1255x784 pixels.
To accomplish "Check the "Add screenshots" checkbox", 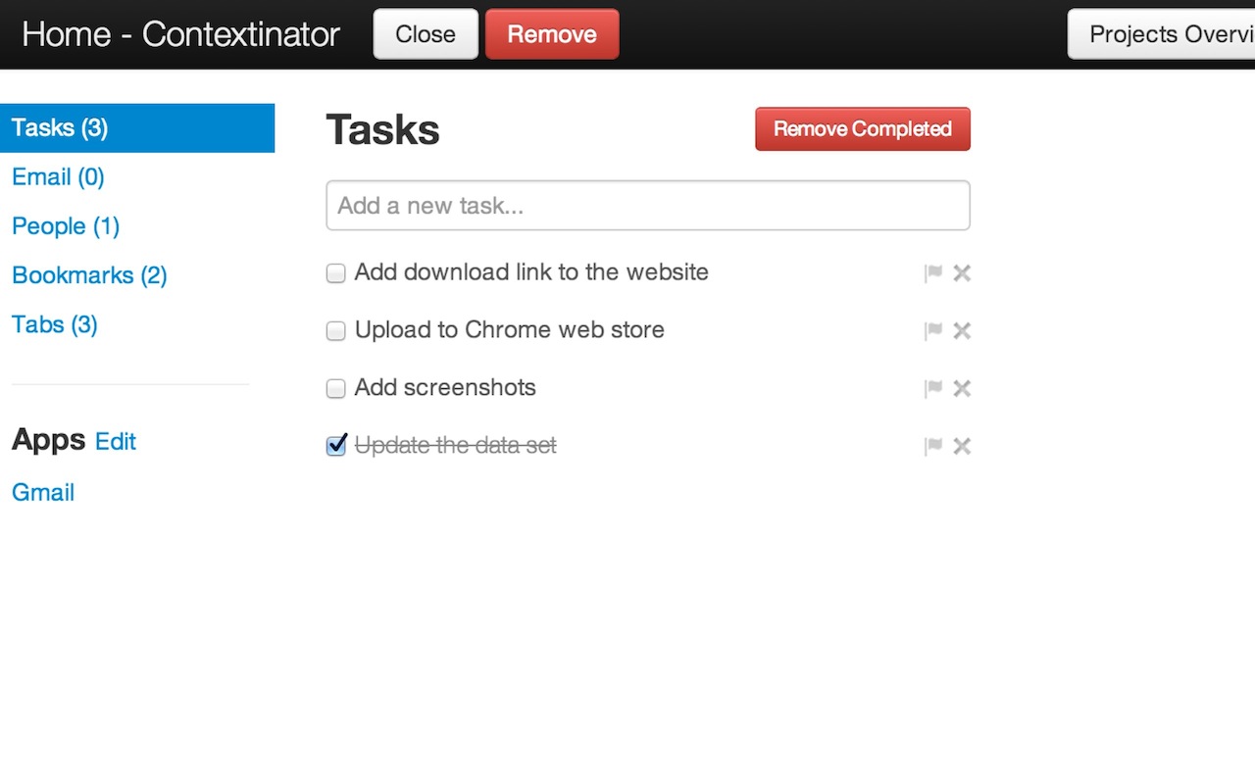I will coord(335,388).
